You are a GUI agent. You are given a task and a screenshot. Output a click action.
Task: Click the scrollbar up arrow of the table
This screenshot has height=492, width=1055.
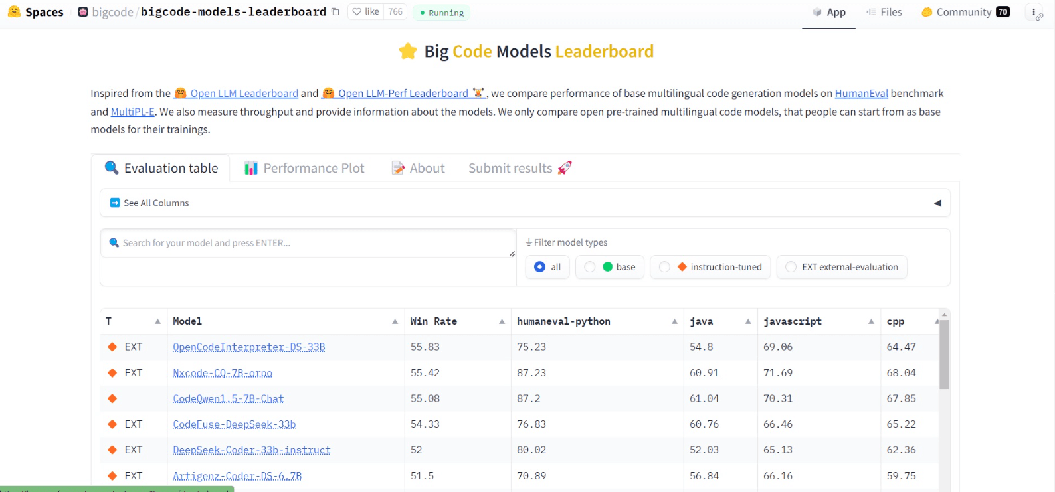[944, 314]
